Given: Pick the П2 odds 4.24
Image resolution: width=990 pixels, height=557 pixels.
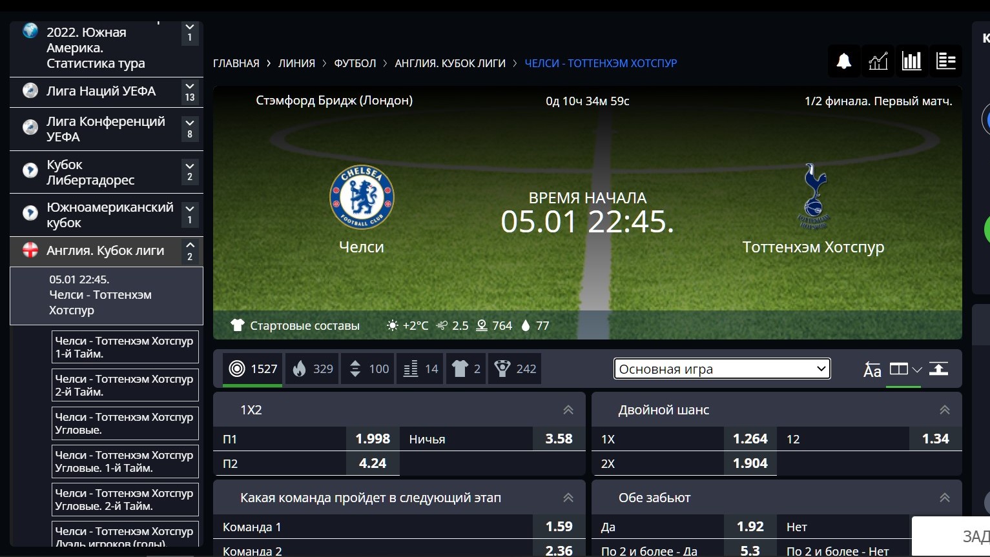Looking at the screenshot, I should 373,463.
